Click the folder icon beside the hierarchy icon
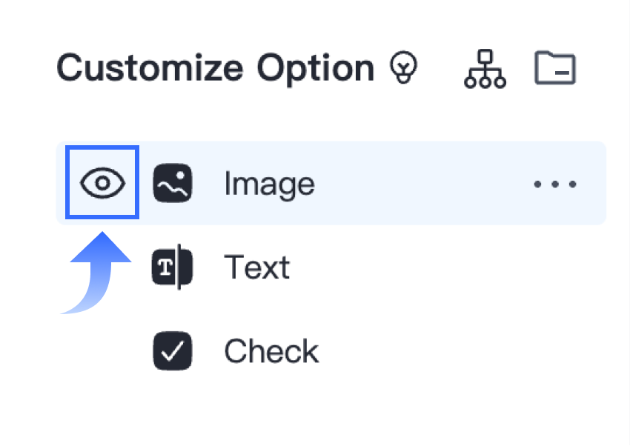Image resolution: width=630 pixels, height=446 pixels. point(555,67)
